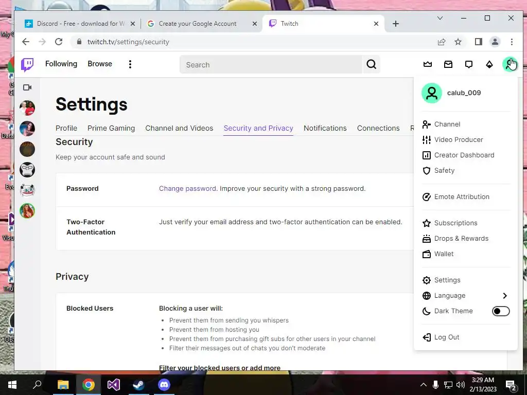Click the browser back arrow
The width and height of the screenshot is (527, 395).
pos(26,42)
